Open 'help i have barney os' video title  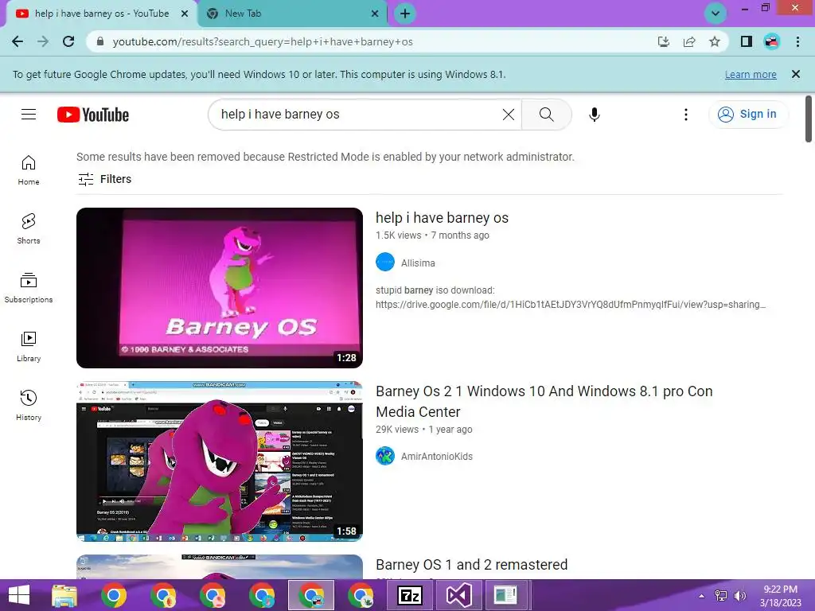coord(442,218)
